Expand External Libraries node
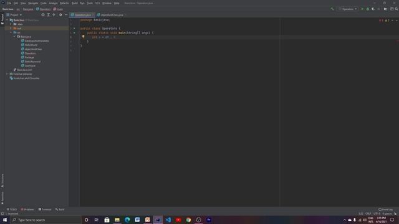Image resolution: width=399 pixels, height=224 pixels. (7, 74)
